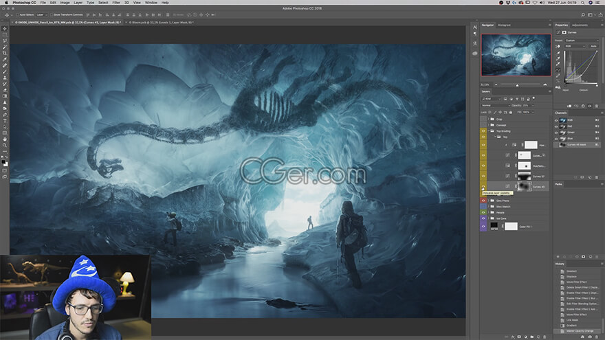Open the layer filter Kind dropdown
The image size is (605, 340).
[491, 99]
